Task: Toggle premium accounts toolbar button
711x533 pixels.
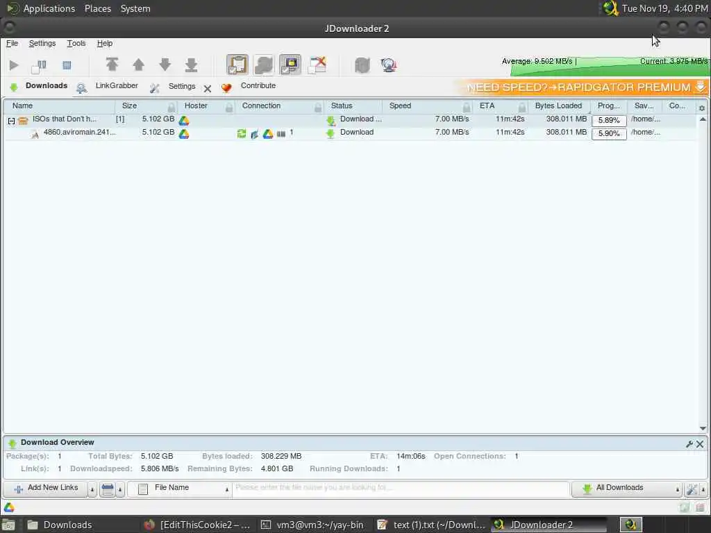Action: 290,65
